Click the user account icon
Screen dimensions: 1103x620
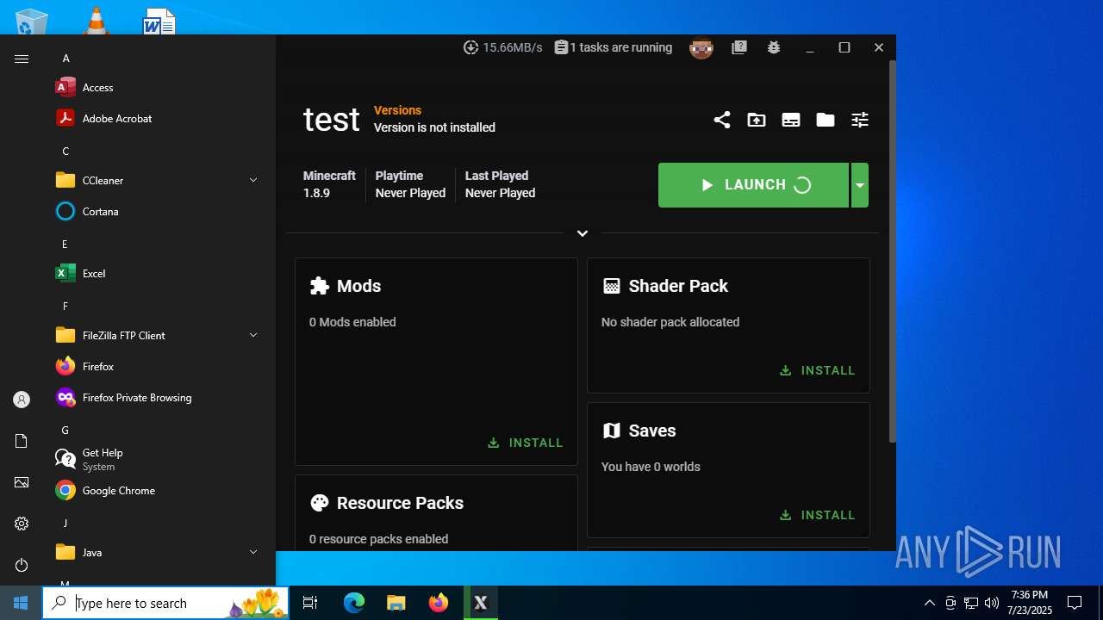point(22,400)
